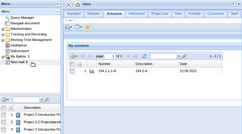Check the 194.1.1.2-A row checkbox
The image size is (242, 134).
[x=72, y=71]
